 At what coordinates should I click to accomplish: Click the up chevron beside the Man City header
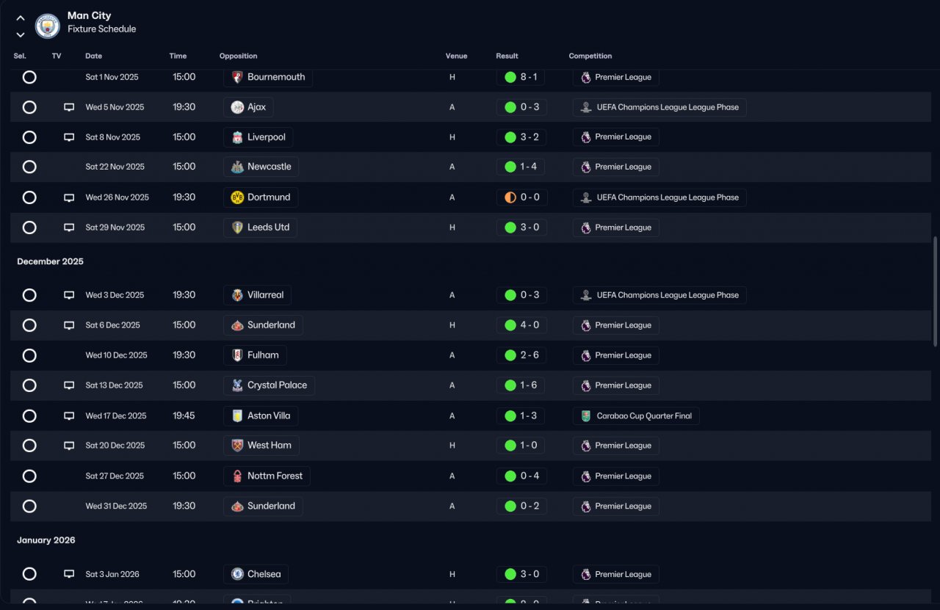tap(21, 18)
